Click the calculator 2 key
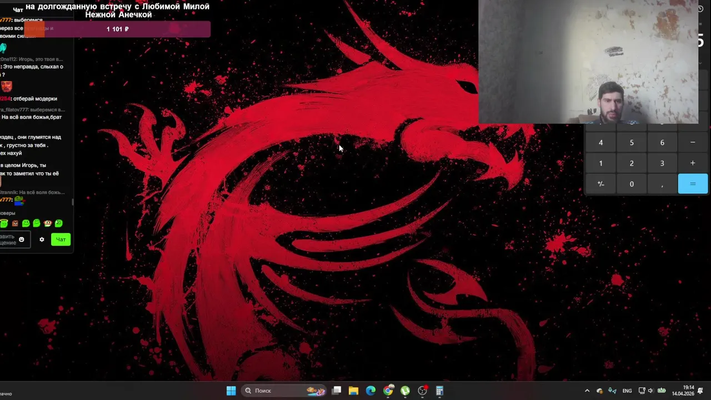The image size is (711, 400). pos(632,163)
